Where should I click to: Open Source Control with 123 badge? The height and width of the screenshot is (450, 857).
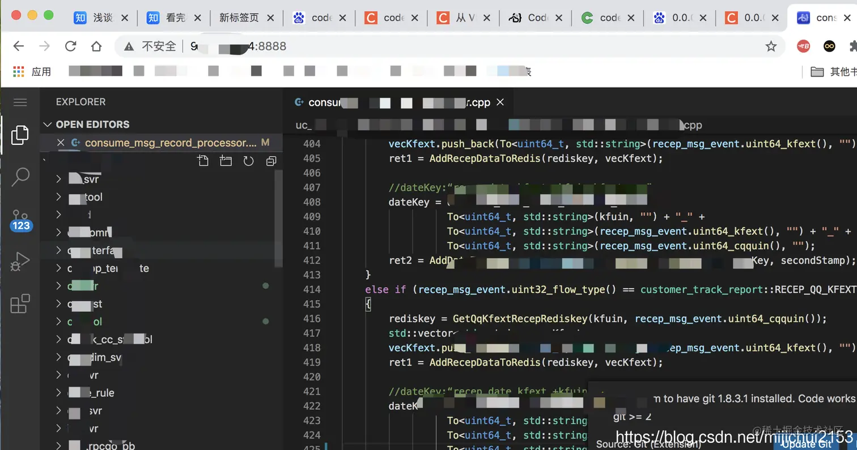[20, 220]
